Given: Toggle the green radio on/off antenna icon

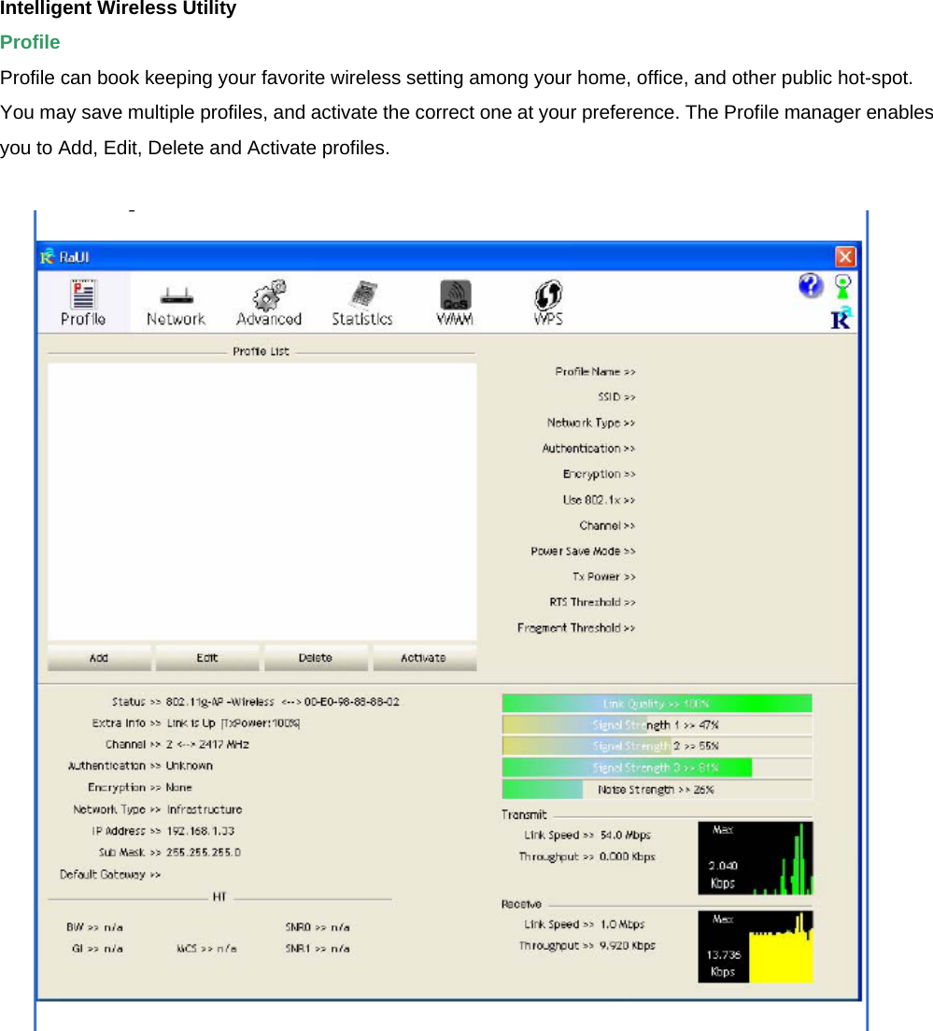Looking at the screenshot, I should coord(841,285).
